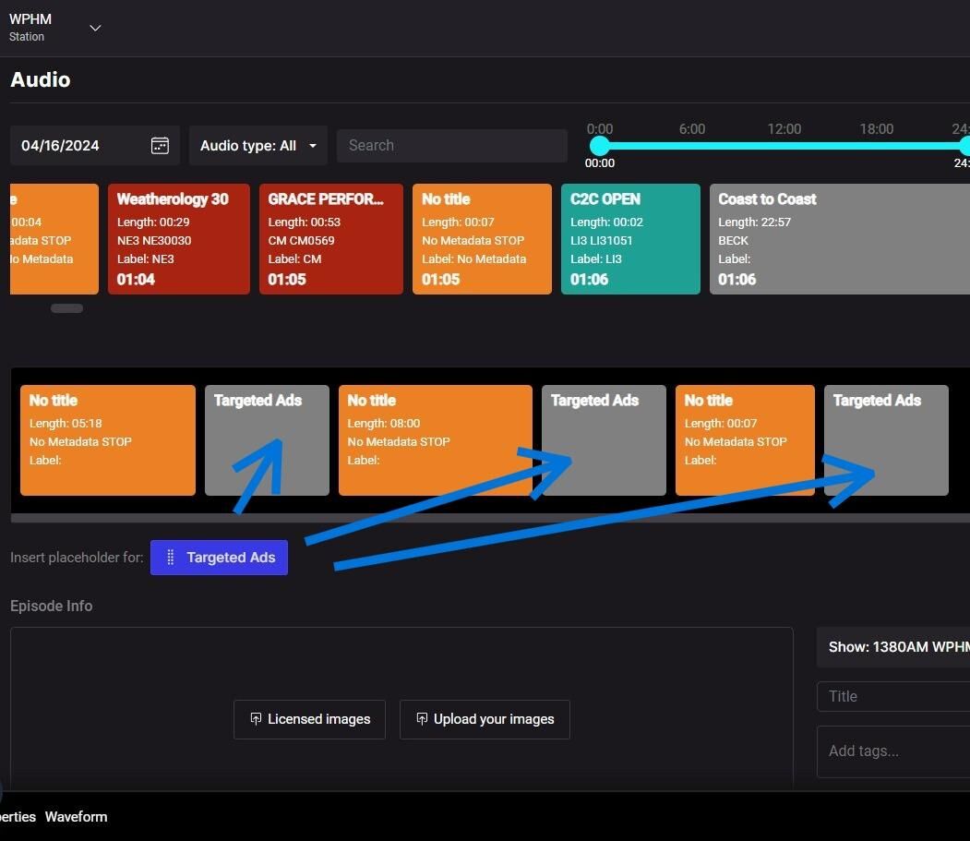Open the Audio type filter dropdown
Viewport: 970px width, 841px height.
click(x=257, y=146)
